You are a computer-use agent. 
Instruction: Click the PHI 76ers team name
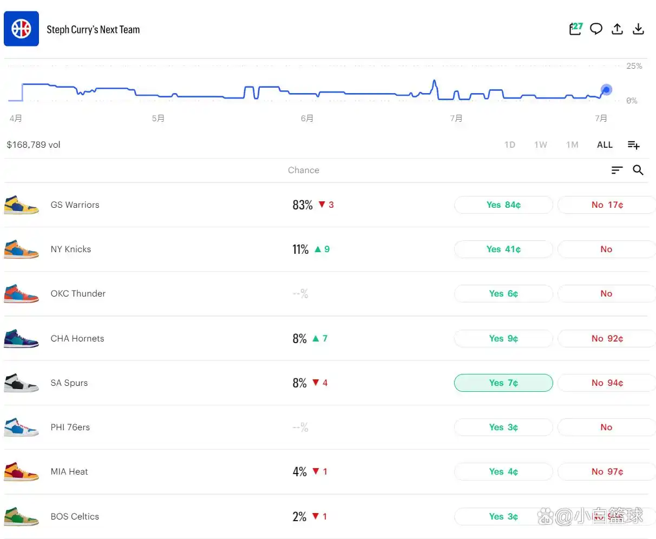point(70,427)
